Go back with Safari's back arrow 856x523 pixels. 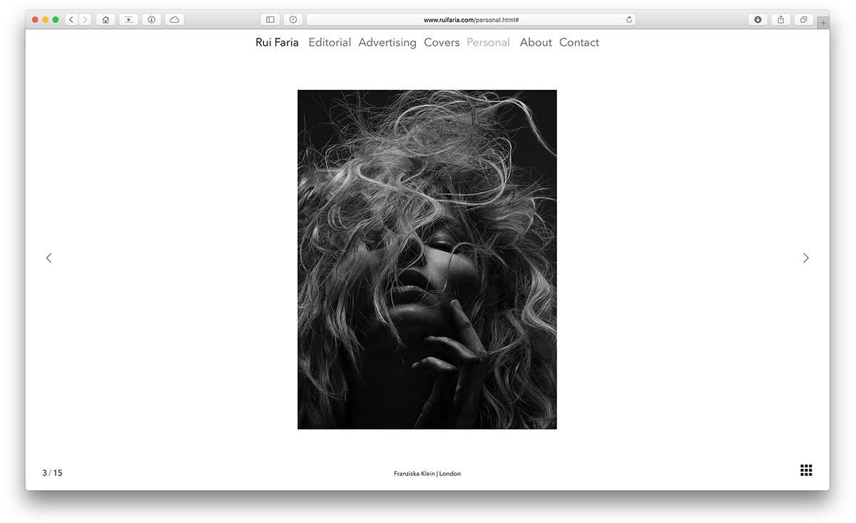71,20
